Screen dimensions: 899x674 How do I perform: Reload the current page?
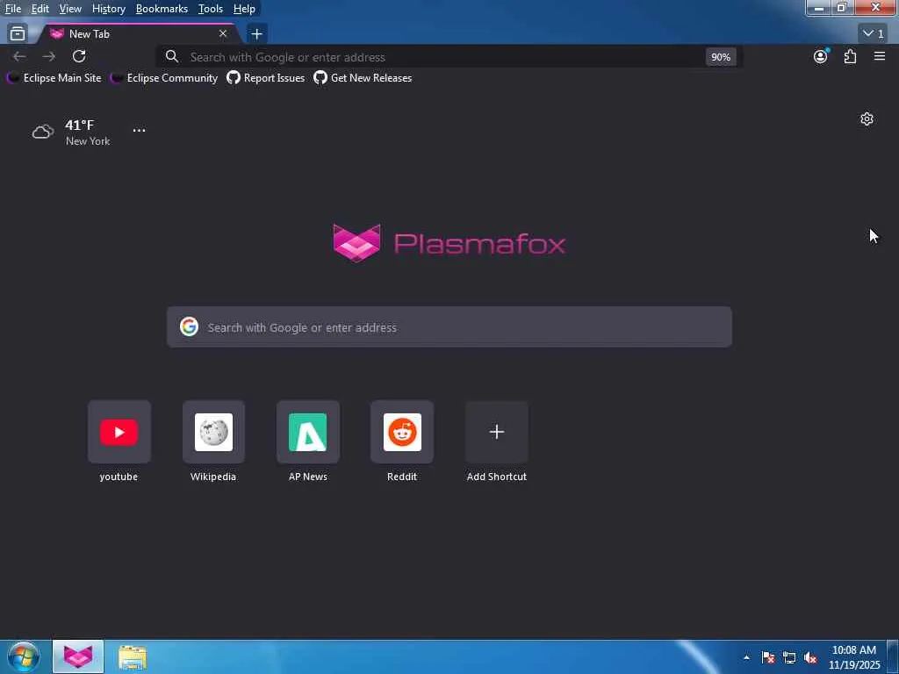coord(79,56)
